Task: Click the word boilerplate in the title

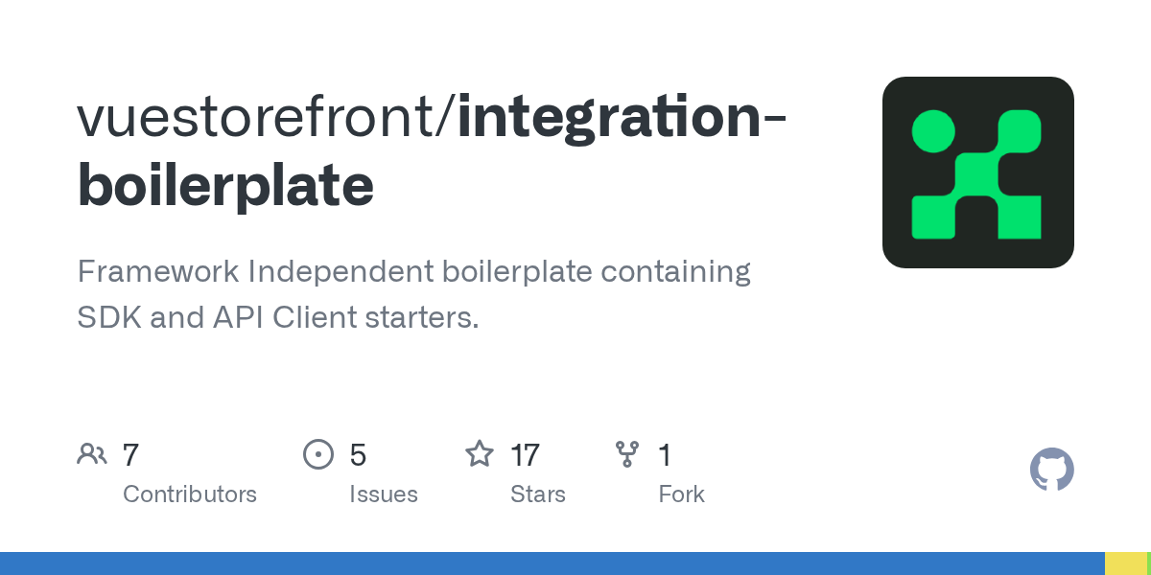Action: pos(225,186)
